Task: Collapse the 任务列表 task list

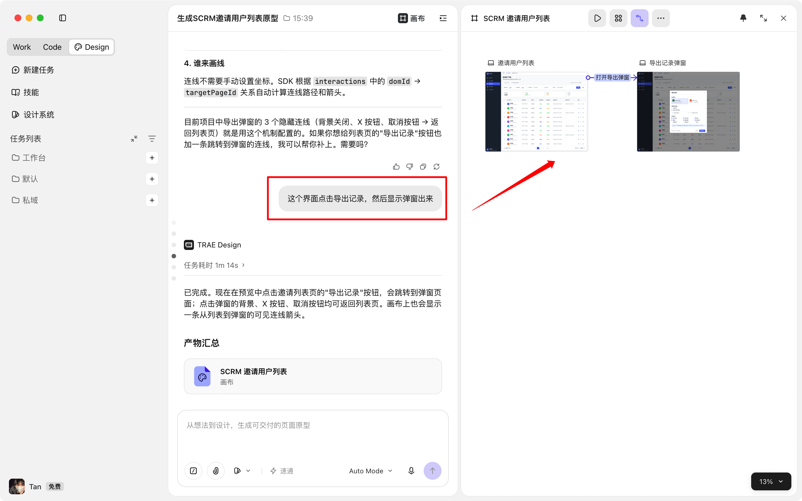Action: tap(134, 138)
